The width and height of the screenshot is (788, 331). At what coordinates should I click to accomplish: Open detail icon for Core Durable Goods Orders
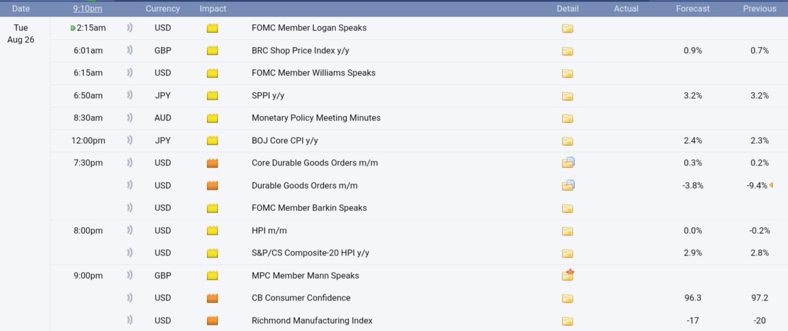pos(568,162)
